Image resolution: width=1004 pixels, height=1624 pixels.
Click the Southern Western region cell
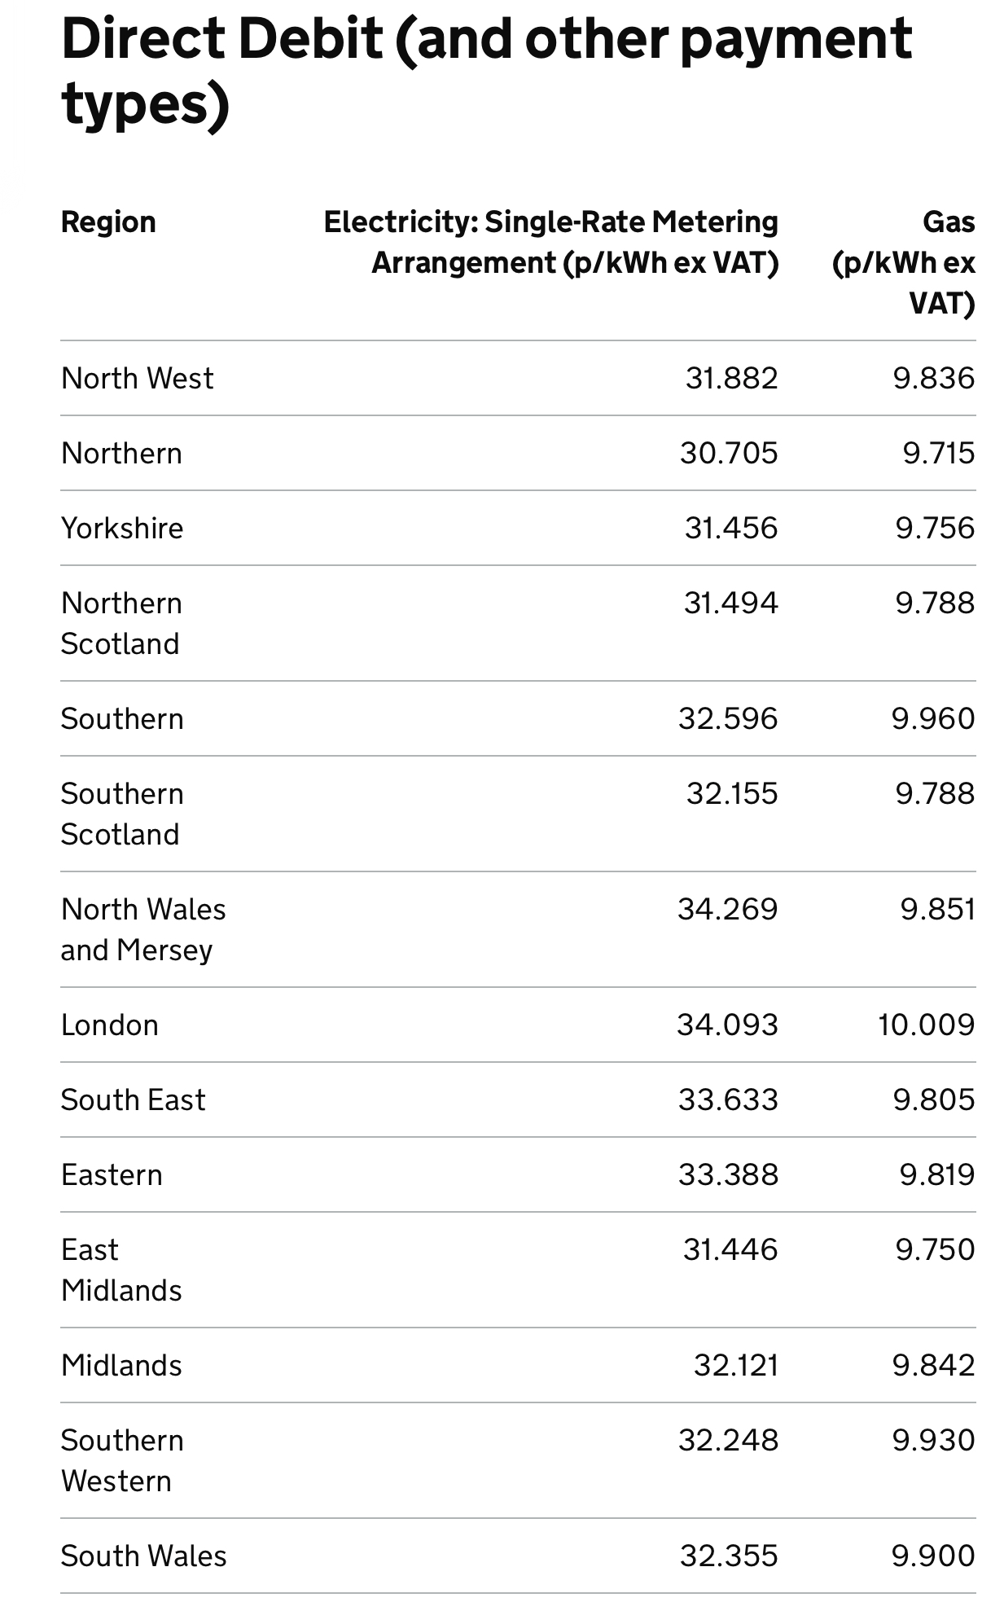(122, 1461)
